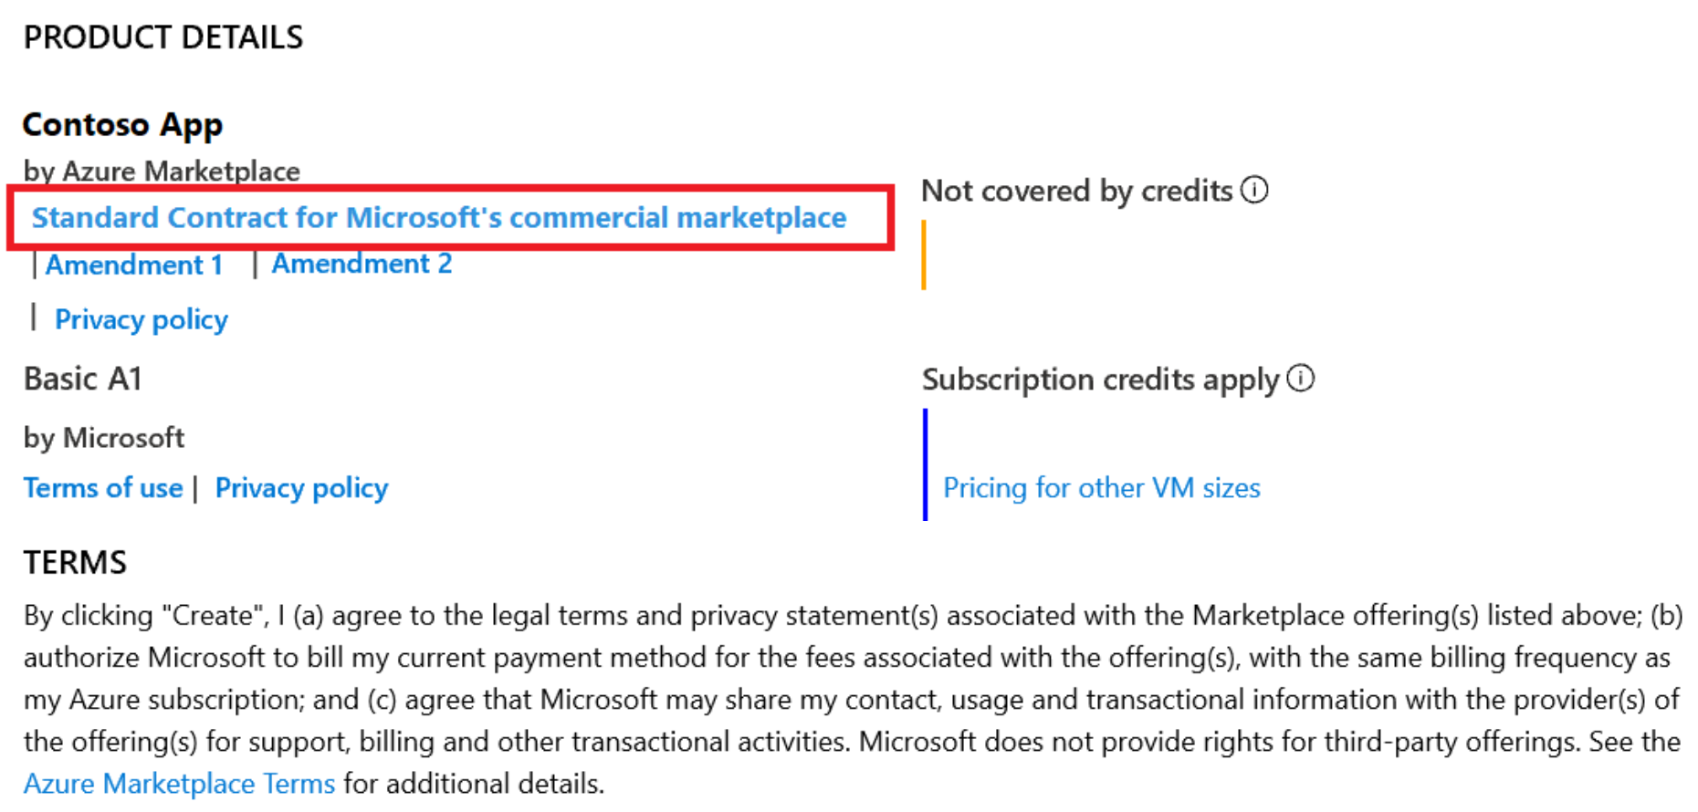Screen dimensions: 1698x812
Task: Open Contoso App Privacy policy link
Action: click(141, 319)
